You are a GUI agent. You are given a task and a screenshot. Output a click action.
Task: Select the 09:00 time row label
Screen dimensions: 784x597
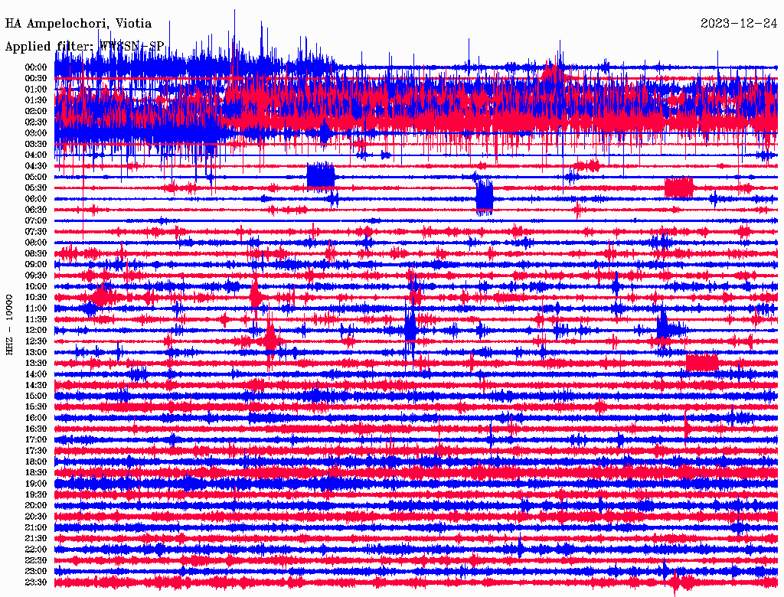click(x=36, y=265)
